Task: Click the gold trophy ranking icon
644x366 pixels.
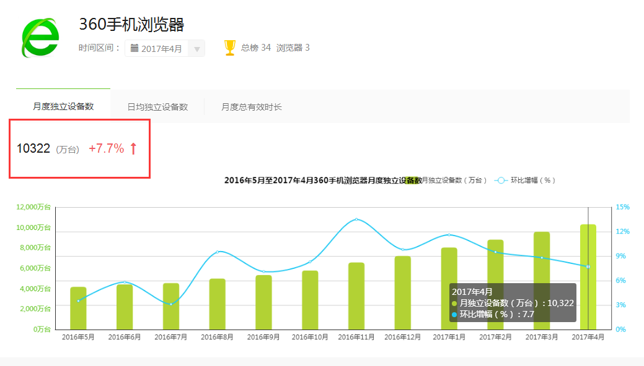Action: [x=230, y=48]
